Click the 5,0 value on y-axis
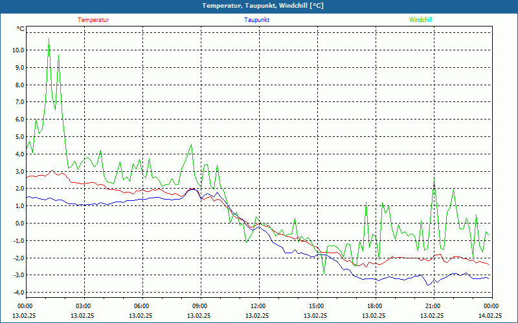The height and width of the screenshot is (323, 518). [19, 137]
